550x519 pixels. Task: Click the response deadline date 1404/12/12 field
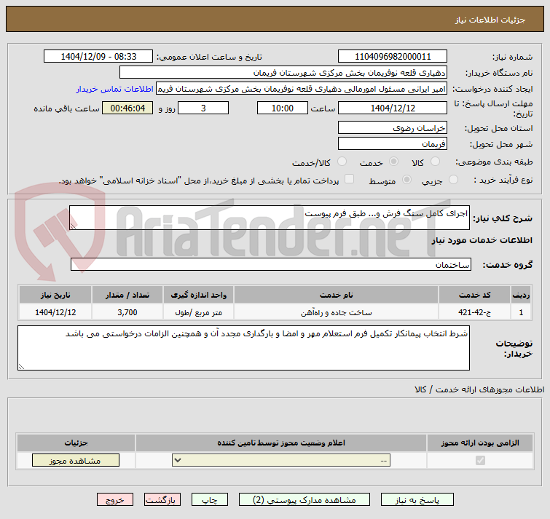click(393, 108)
